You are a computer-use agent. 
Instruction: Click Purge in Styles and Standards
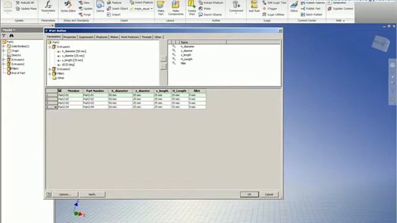[84, 15]
